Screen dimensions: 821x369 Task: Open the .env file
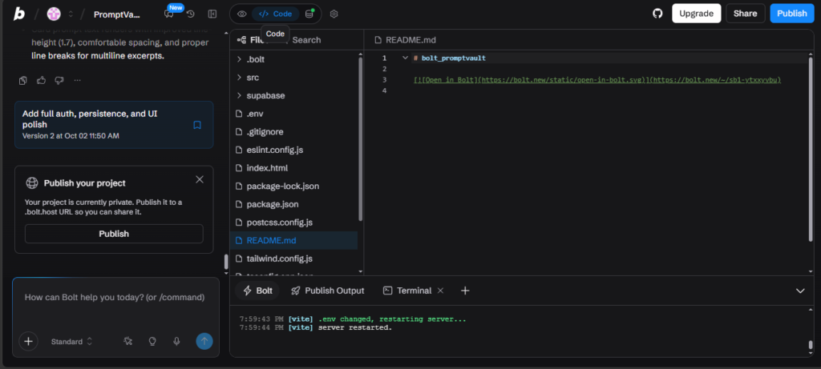pos(293,114)
